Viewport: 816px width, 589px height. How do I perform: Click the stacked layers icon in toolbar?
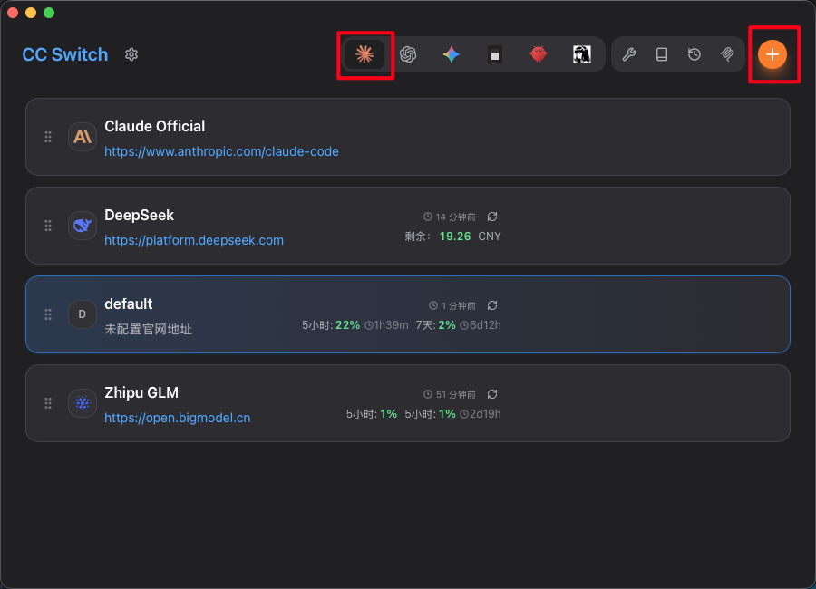(x=727, y=54)
